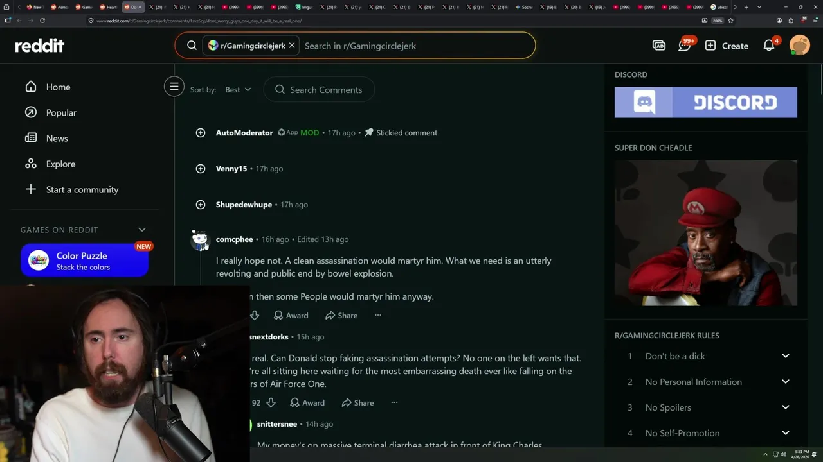
Task: Bookmark this page with the star icon
Action: (x=731, y=21)
